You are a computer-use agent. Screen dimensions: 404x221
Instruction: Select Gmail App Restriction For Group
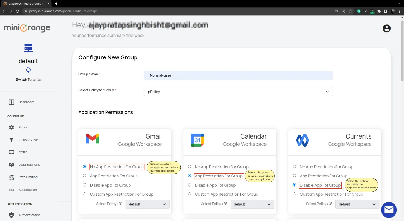(85, 176)
